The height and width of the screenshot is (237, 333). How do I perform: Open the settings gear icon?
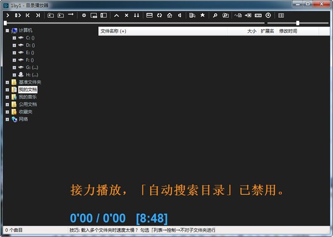point(84,15)
